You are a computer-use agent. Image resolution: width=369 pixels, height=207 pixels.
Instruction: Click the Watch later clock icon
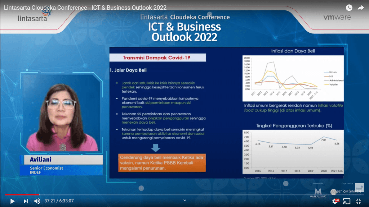(349, 8)
